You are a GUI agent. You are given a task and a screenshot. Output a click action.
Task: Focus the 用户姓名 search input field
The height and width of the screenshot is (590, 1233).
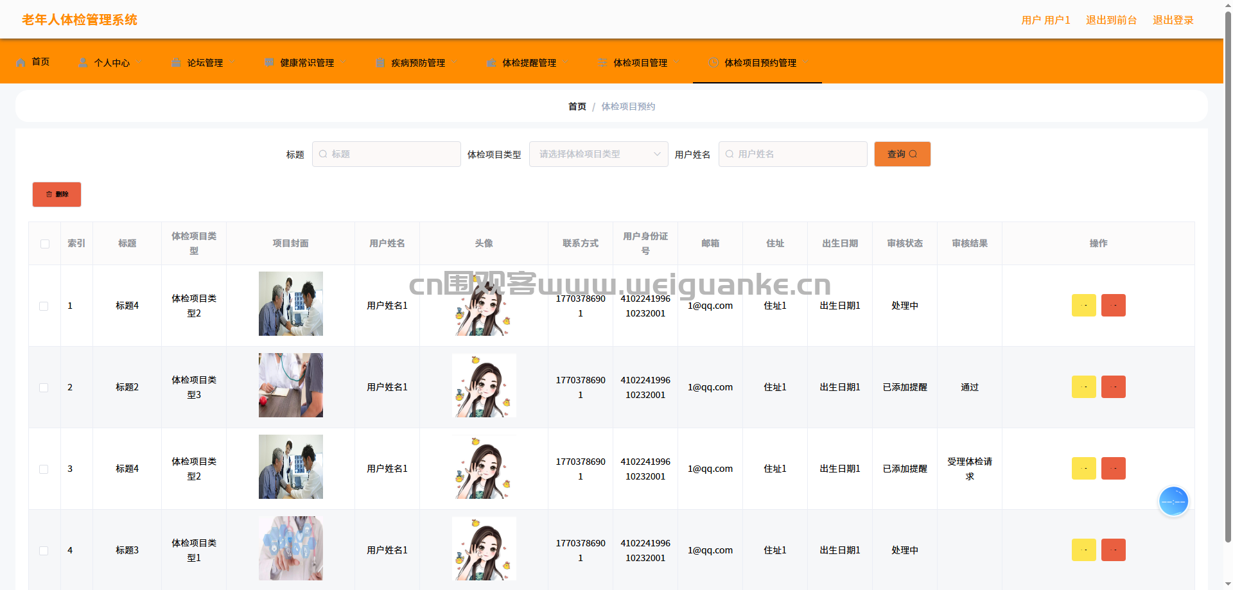[x=793, y=154]
